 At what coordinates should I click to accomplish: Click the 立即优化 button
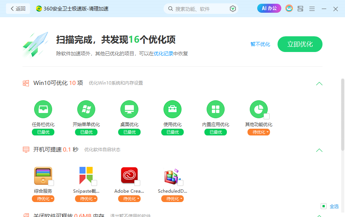click(300, 44)
